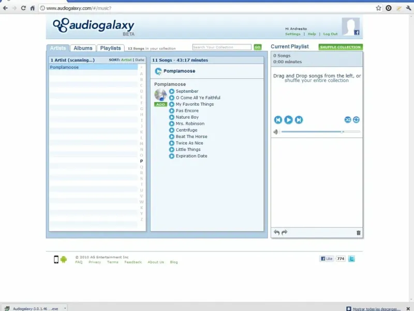Play O Come All Ye Faithful
414x311 pixels.
(172, 98)
